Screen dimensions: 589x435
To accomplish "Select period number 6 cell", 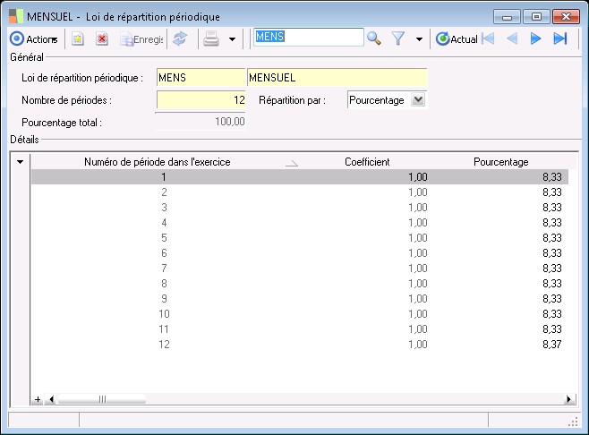I will tap(164, 253).
